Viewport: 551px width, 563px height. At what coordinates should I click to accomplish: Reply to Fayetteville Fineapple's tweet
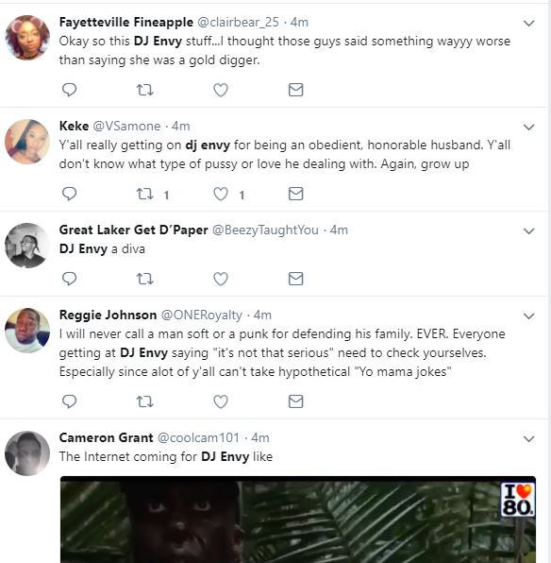click(x=69, y=90)
